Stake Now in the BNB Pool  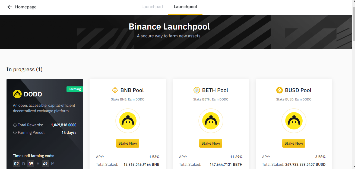click(x=128, y=143)
